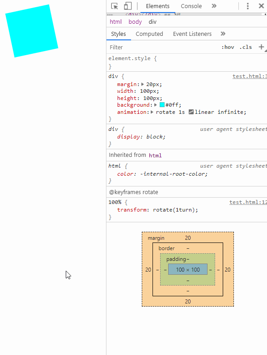
Task: Open the linear easing curve editor
Action: pos(191,112)
